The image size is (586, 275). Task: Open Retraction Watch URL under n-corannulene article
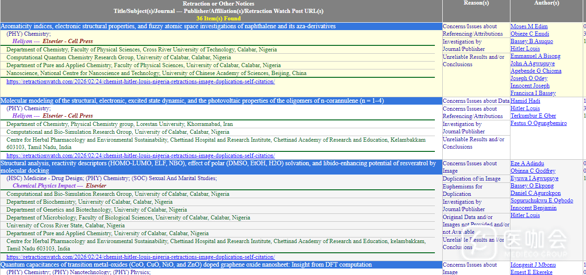pyautogui.click(x=140, y=156)
